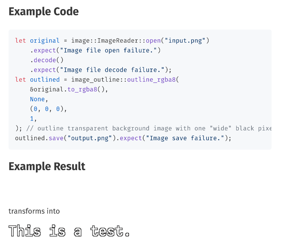Click the "output.png" string in the code
282x247 pixels.
90,138
